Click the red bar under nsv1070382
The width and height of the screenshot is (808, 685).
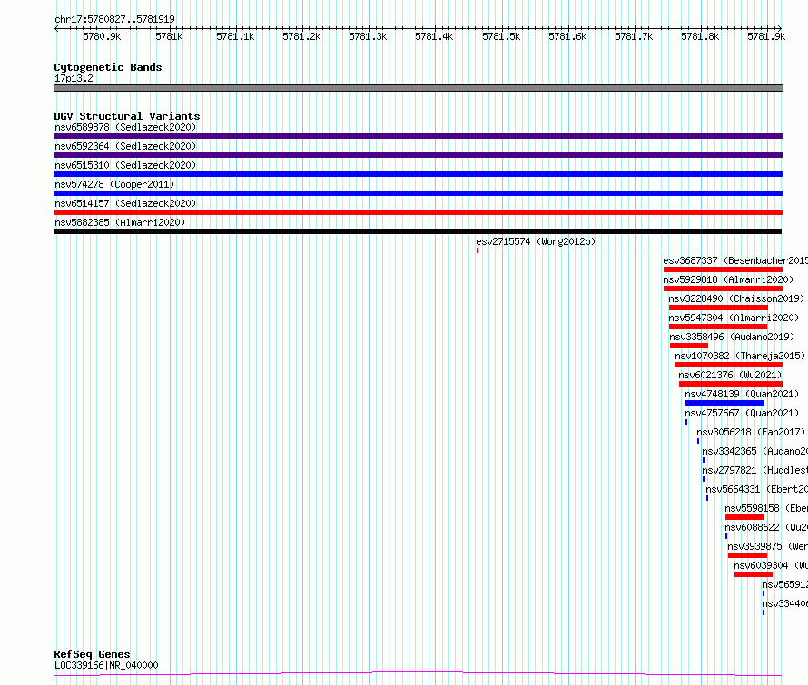pyautogui.click(x=729, y=365)
